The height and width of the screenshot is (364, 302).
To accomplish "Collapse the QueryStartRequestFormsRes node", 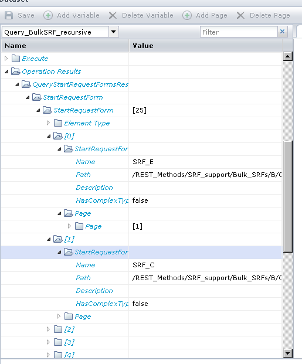I will (x=17, y=85).
